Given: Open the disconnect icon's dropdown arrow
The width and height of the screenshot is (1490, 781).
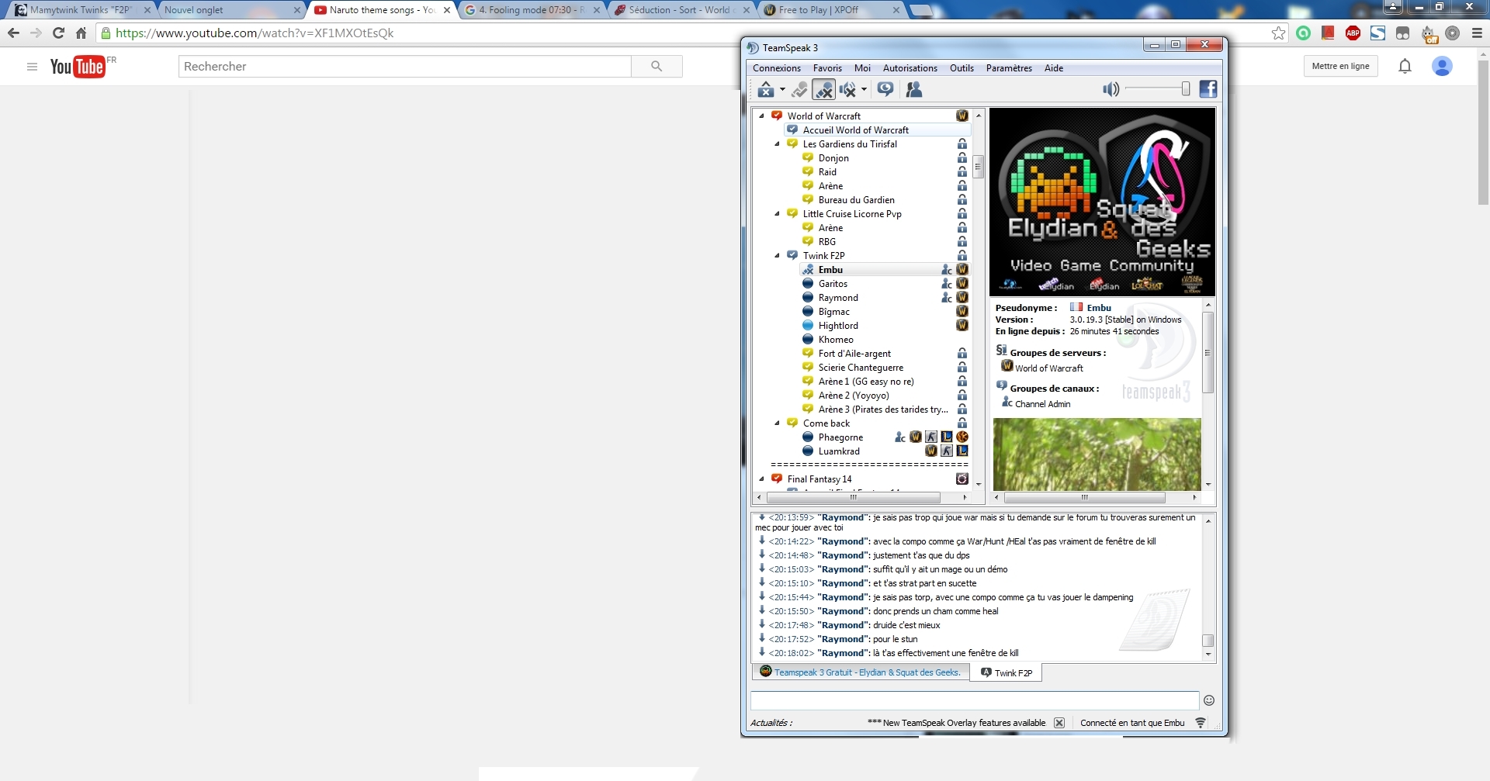Looking at the screenshot, I should point(782,90).
